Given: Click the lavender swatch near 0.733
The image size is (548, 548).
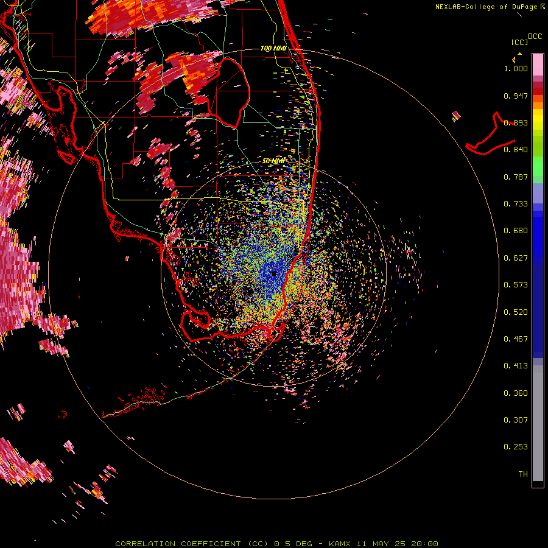Looking at the screenshot, I should [538, 193].
